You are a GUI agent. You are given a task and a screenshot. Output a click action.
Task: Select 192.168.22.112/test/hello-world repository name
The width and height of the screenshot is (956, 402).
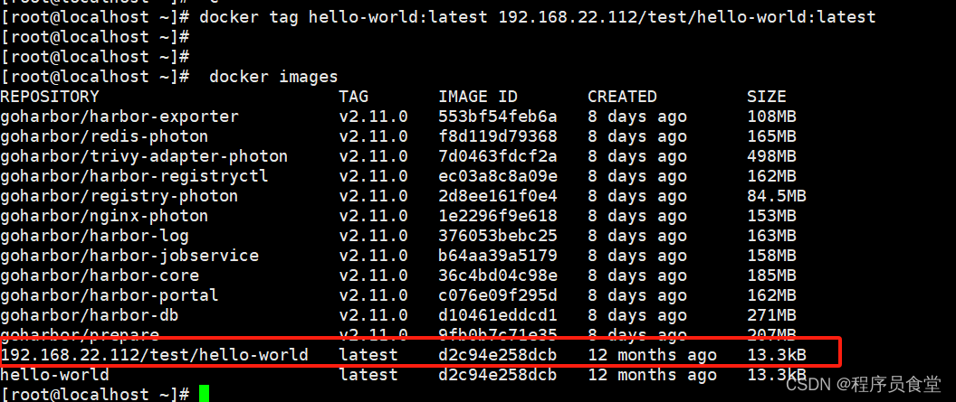154,354
